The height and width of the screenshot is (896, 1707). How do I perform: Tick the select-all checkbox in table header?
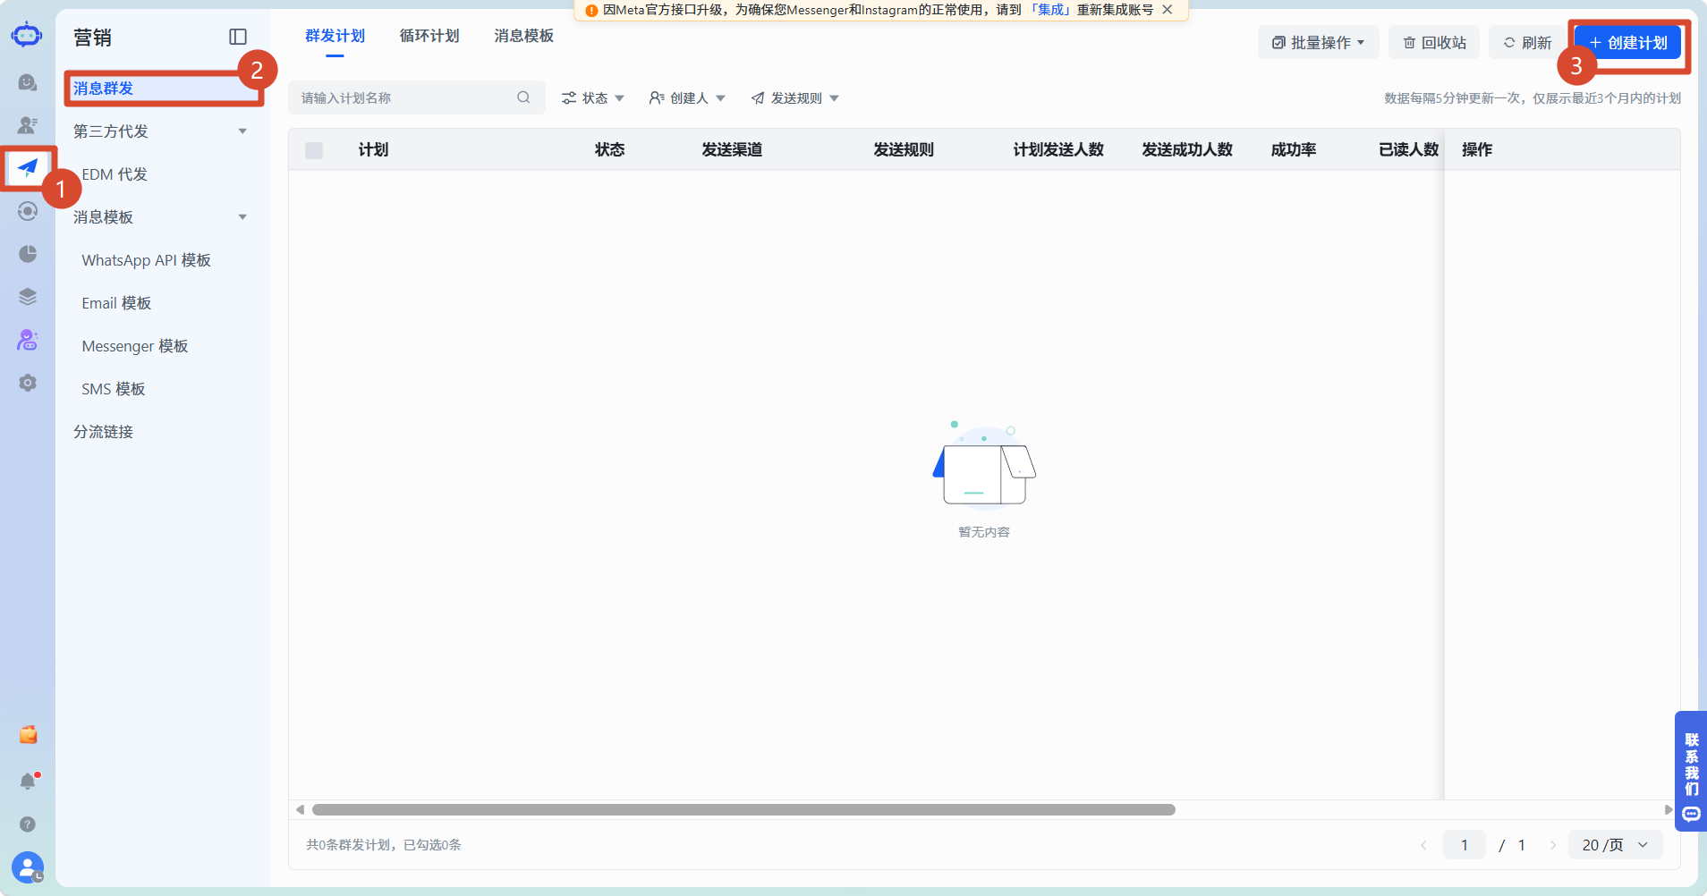click(314, 150)
